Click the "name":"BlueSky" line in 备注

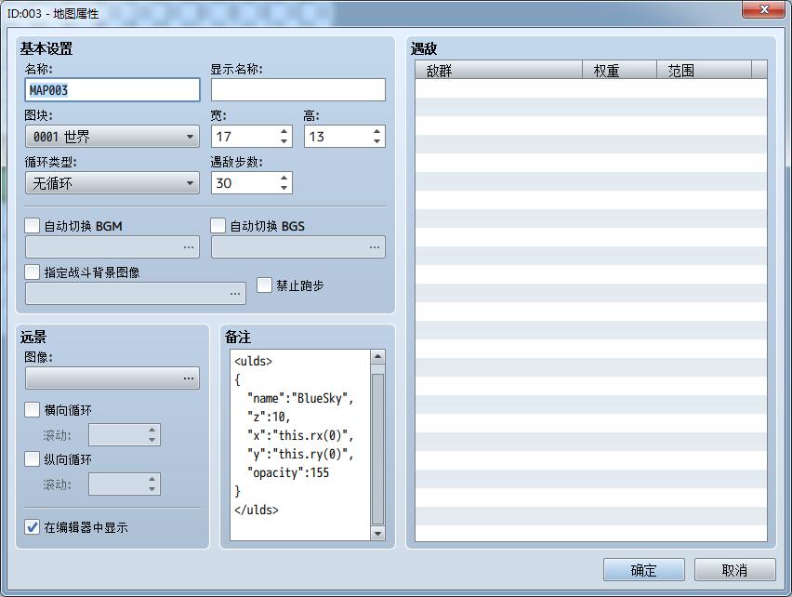click(x=300, y=398)
